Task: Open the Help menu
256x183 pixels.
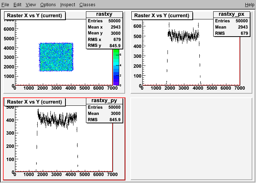Action: coord(250,4)
